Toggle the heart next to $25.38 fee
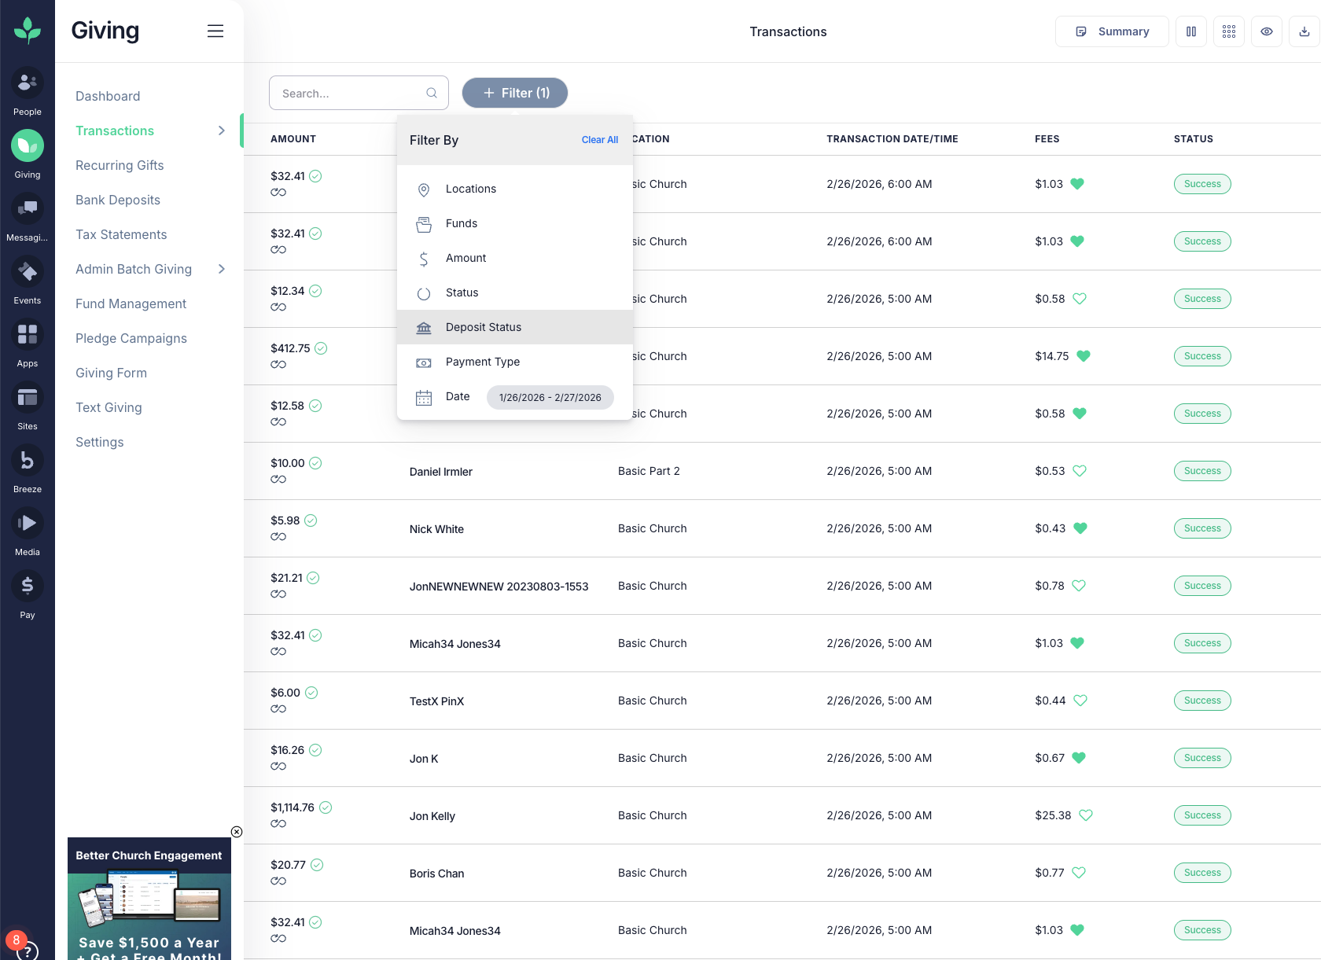The width and height of the screenshot is (1321, 960). click(1085, 815)
